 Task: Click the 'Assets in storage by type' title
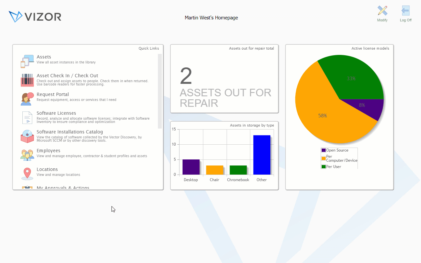252,125
